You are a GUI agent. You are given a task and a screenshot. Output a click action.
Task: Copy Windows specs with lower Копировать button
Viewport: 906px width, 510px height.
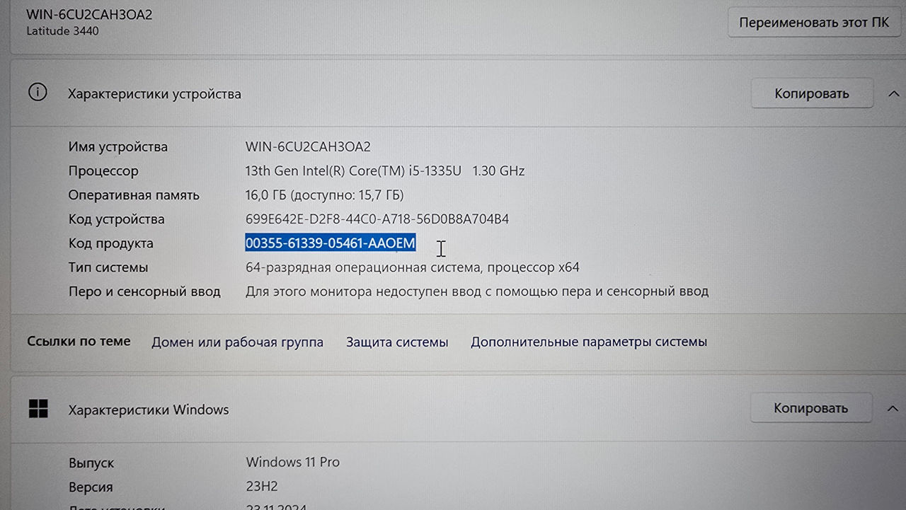pos(810,408)
